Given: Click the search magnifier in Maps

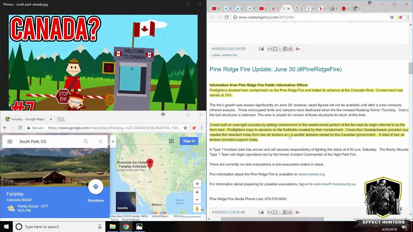Looking at the screenshot, I should (86, 141).
